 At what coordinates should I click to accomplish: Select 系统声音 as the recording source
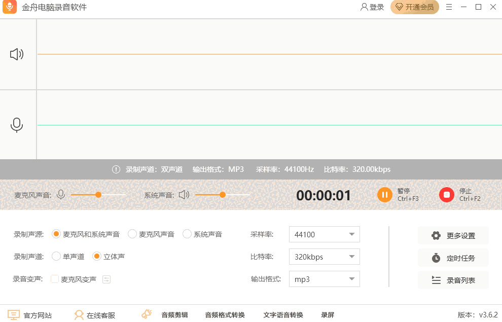pos(187,234)
